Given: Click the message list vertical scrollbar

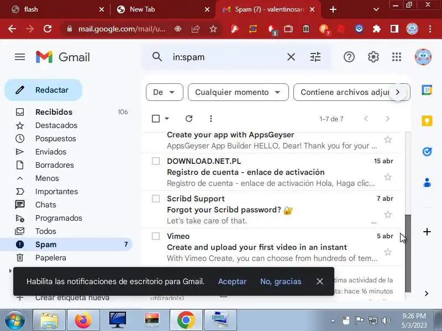Looking at the screenshot, I should click(x=408, y=253).
